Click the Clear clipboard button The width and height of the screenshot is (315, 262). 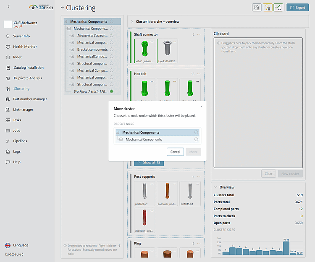268,174
